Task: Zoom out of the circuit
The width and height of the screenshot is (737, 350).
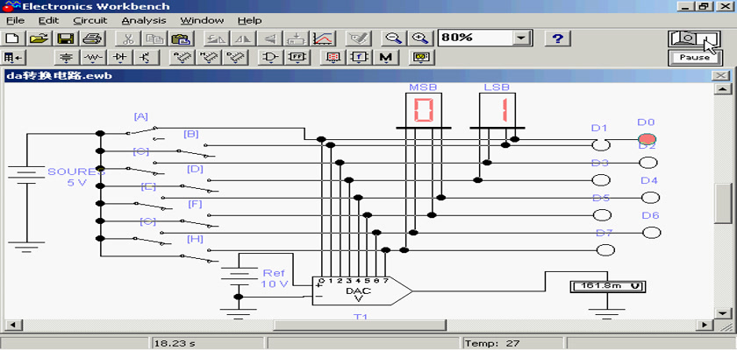Action: click(394, 38)
